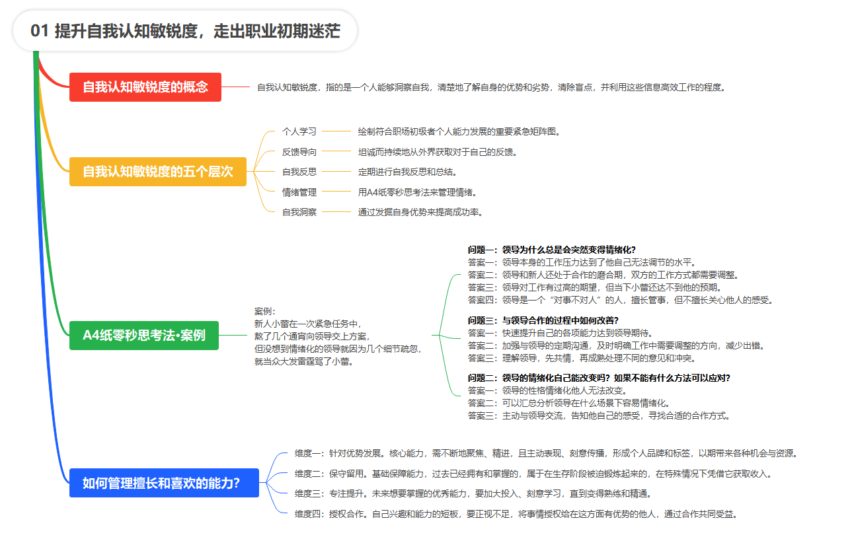Select the 维度三 专注提升 item

473,493
